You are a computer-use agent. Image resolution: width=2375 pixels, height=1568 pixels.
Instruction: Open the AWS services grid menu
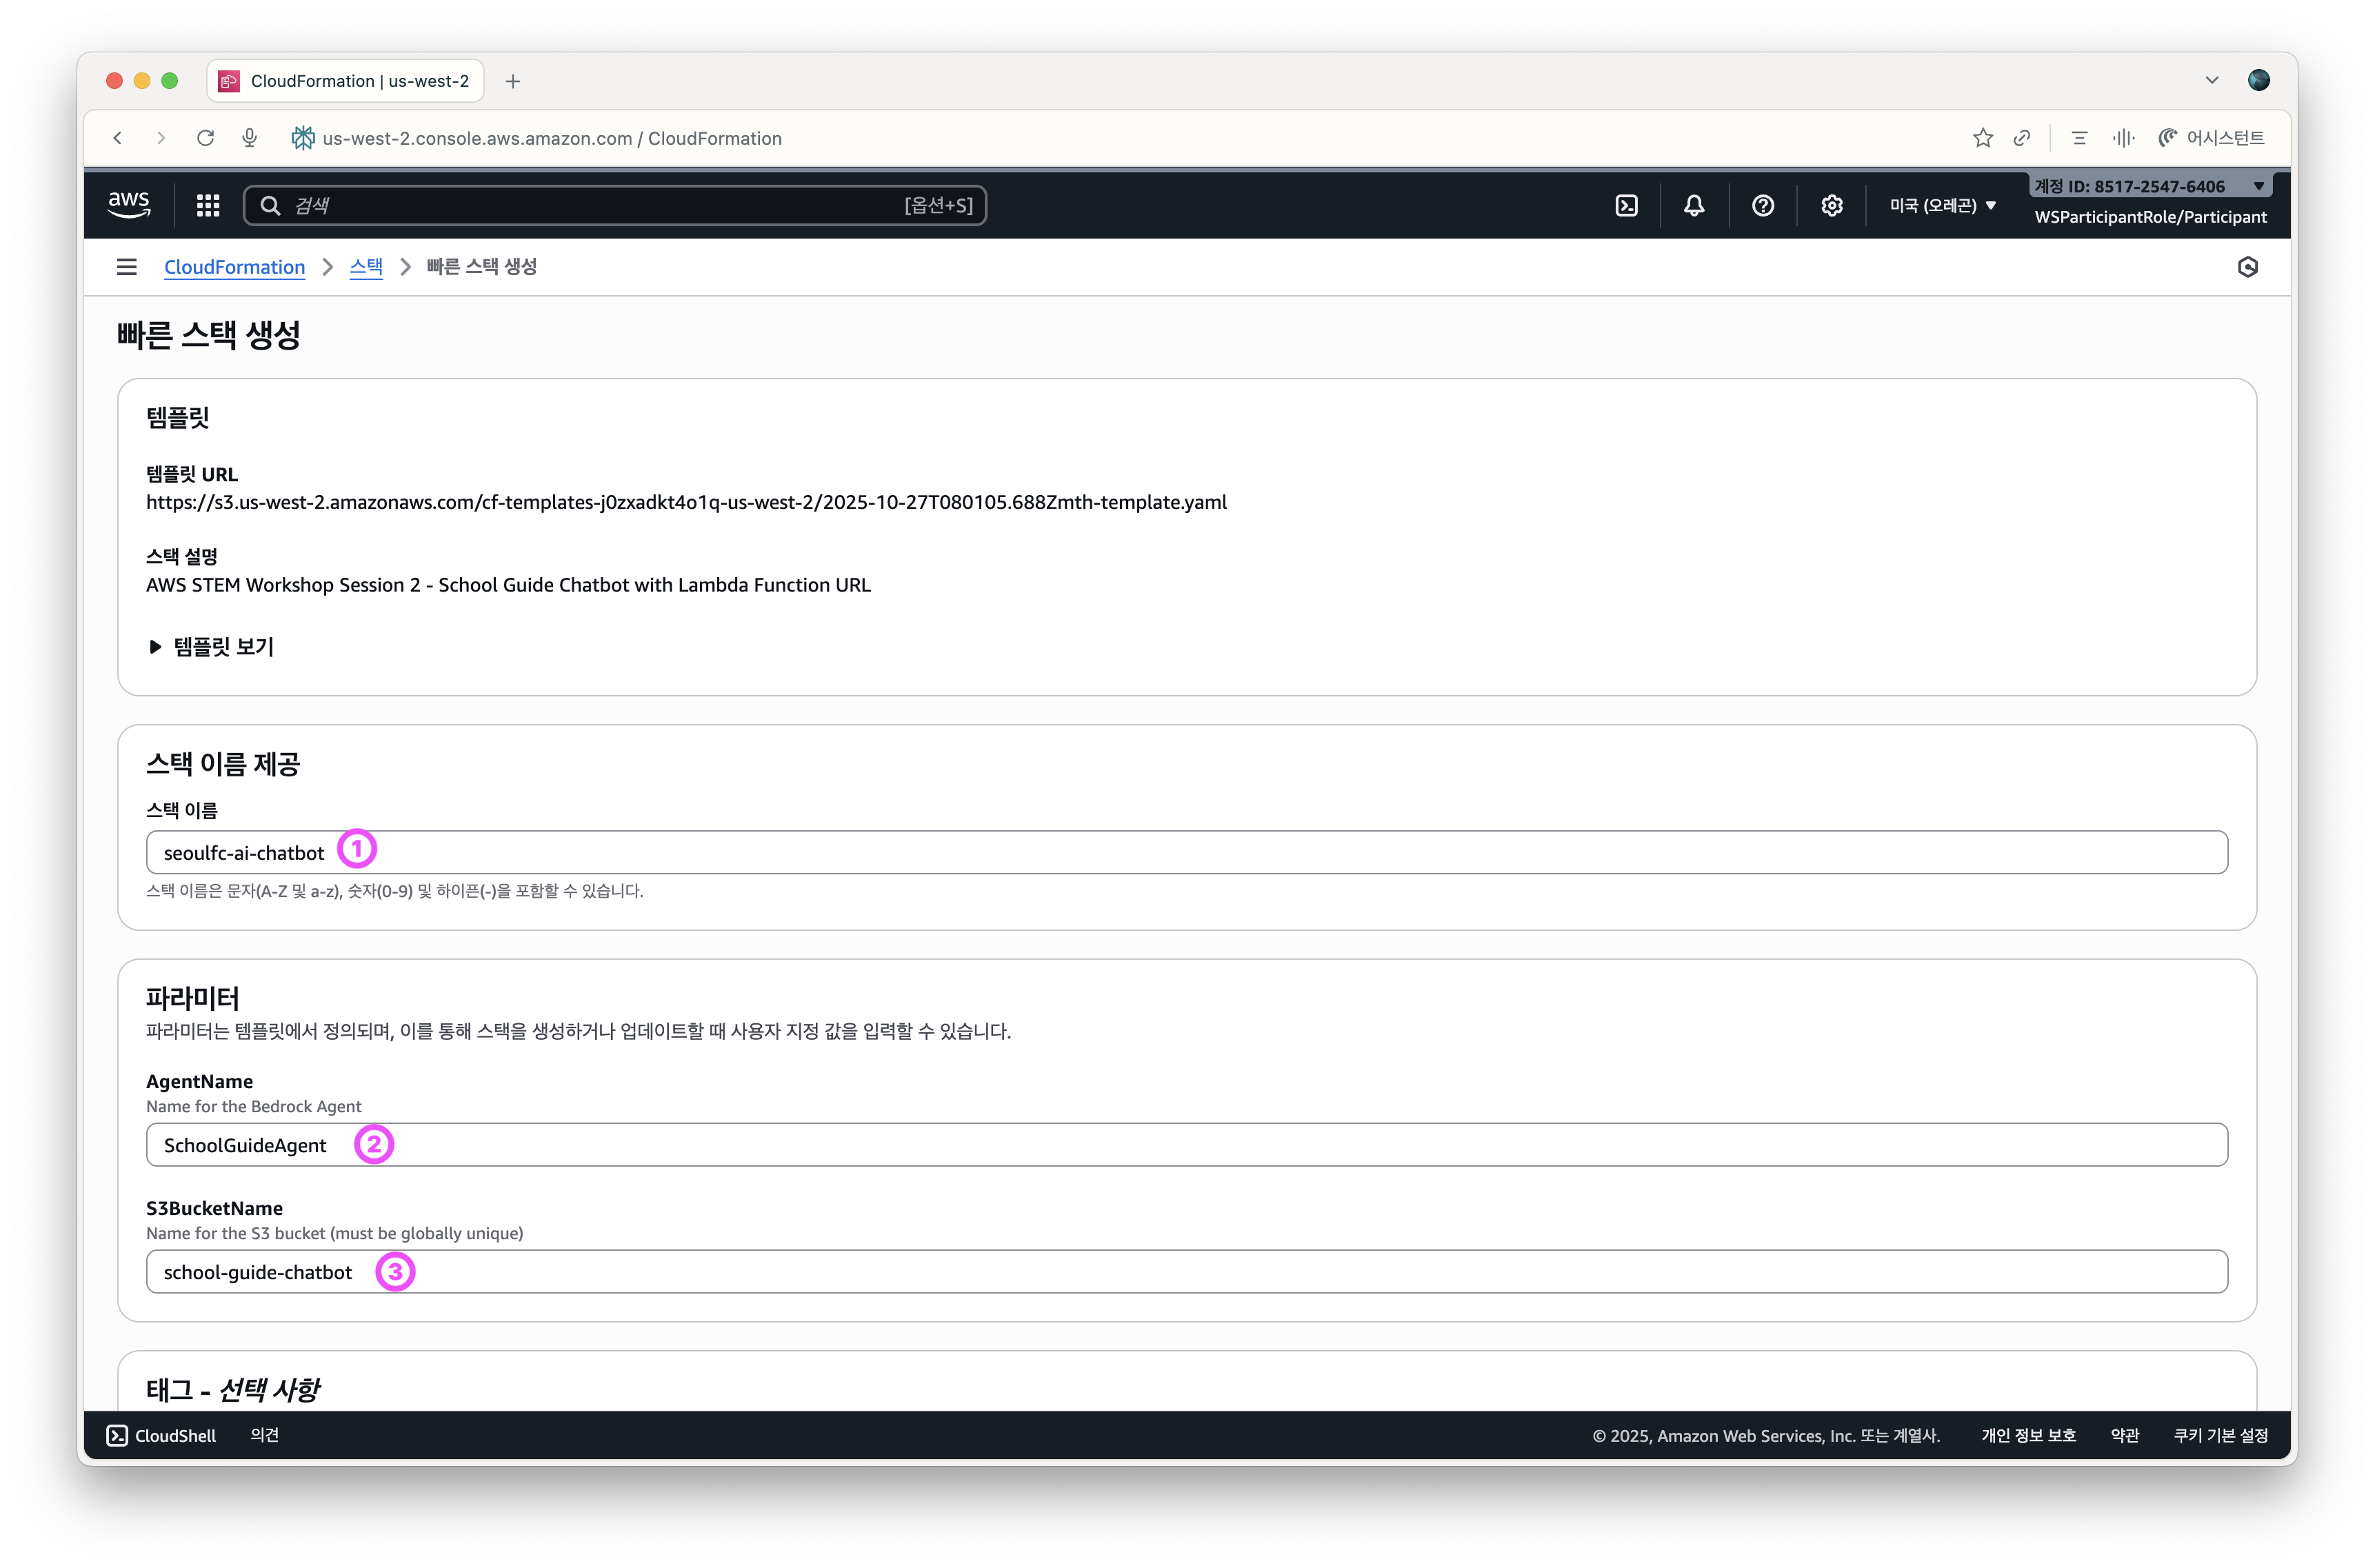coord(208,205)
